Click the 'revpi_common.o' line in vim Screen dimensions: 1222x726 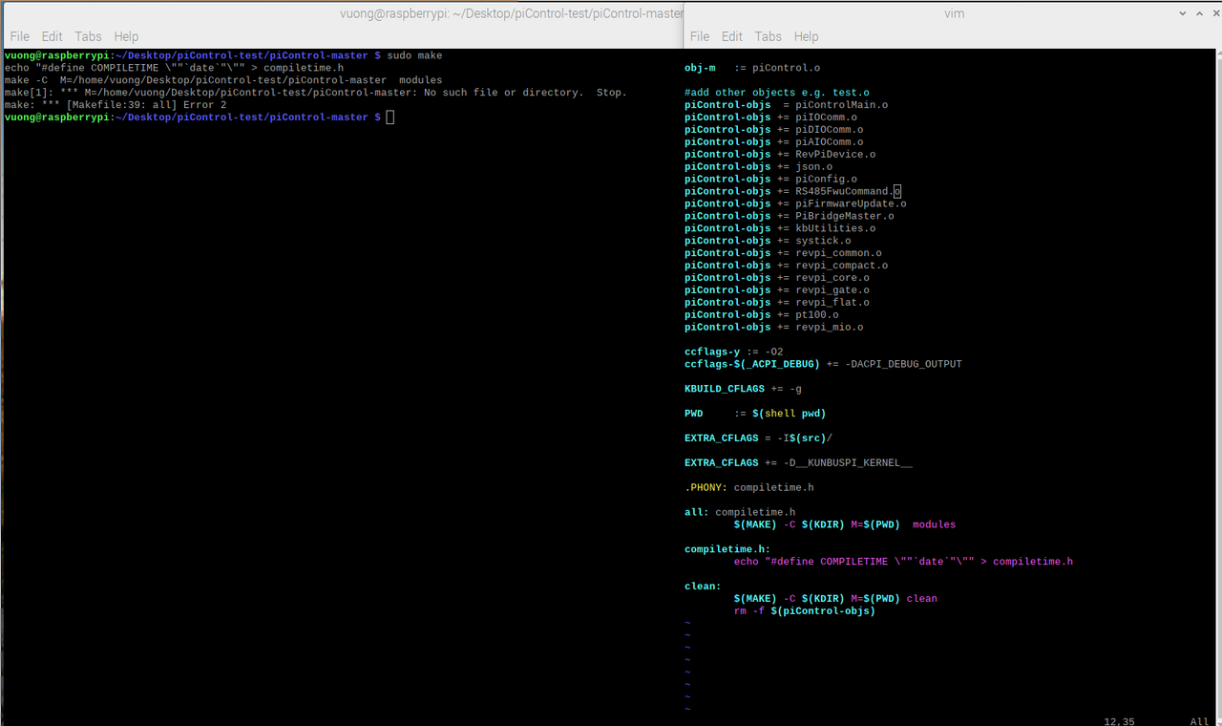(783, 255)
